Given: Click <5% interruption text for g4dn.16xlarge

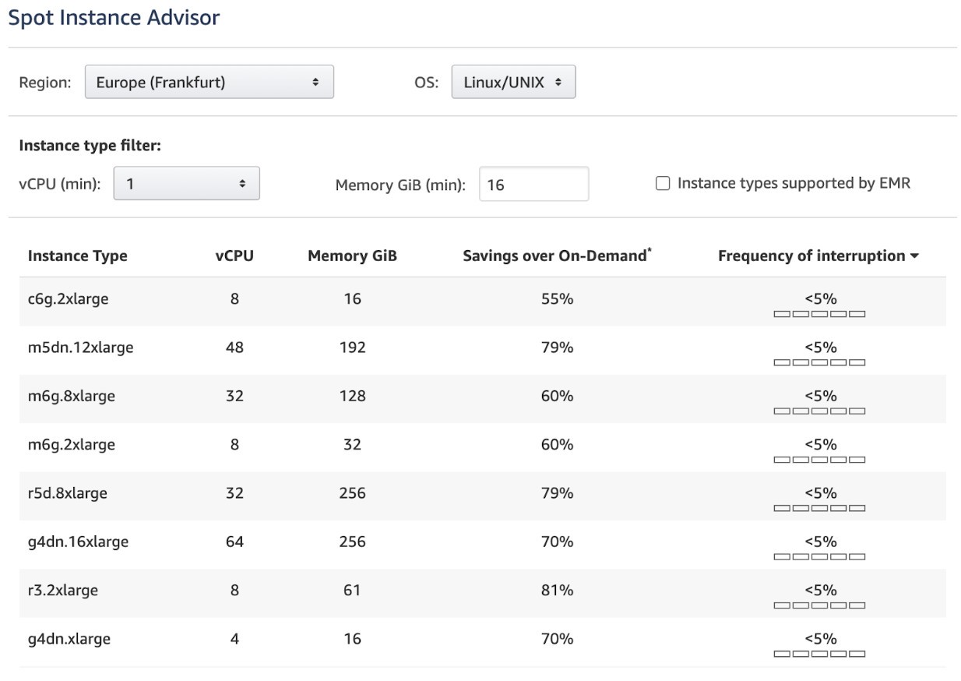Looking at the screenshot, I should (820, 541).
